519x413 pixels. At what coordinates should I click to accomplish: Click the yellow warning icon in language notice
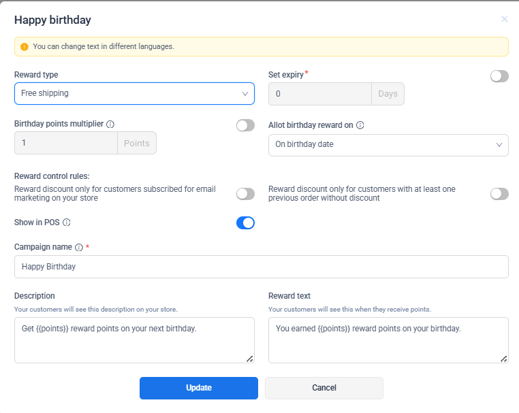click(x=25, y=47)
